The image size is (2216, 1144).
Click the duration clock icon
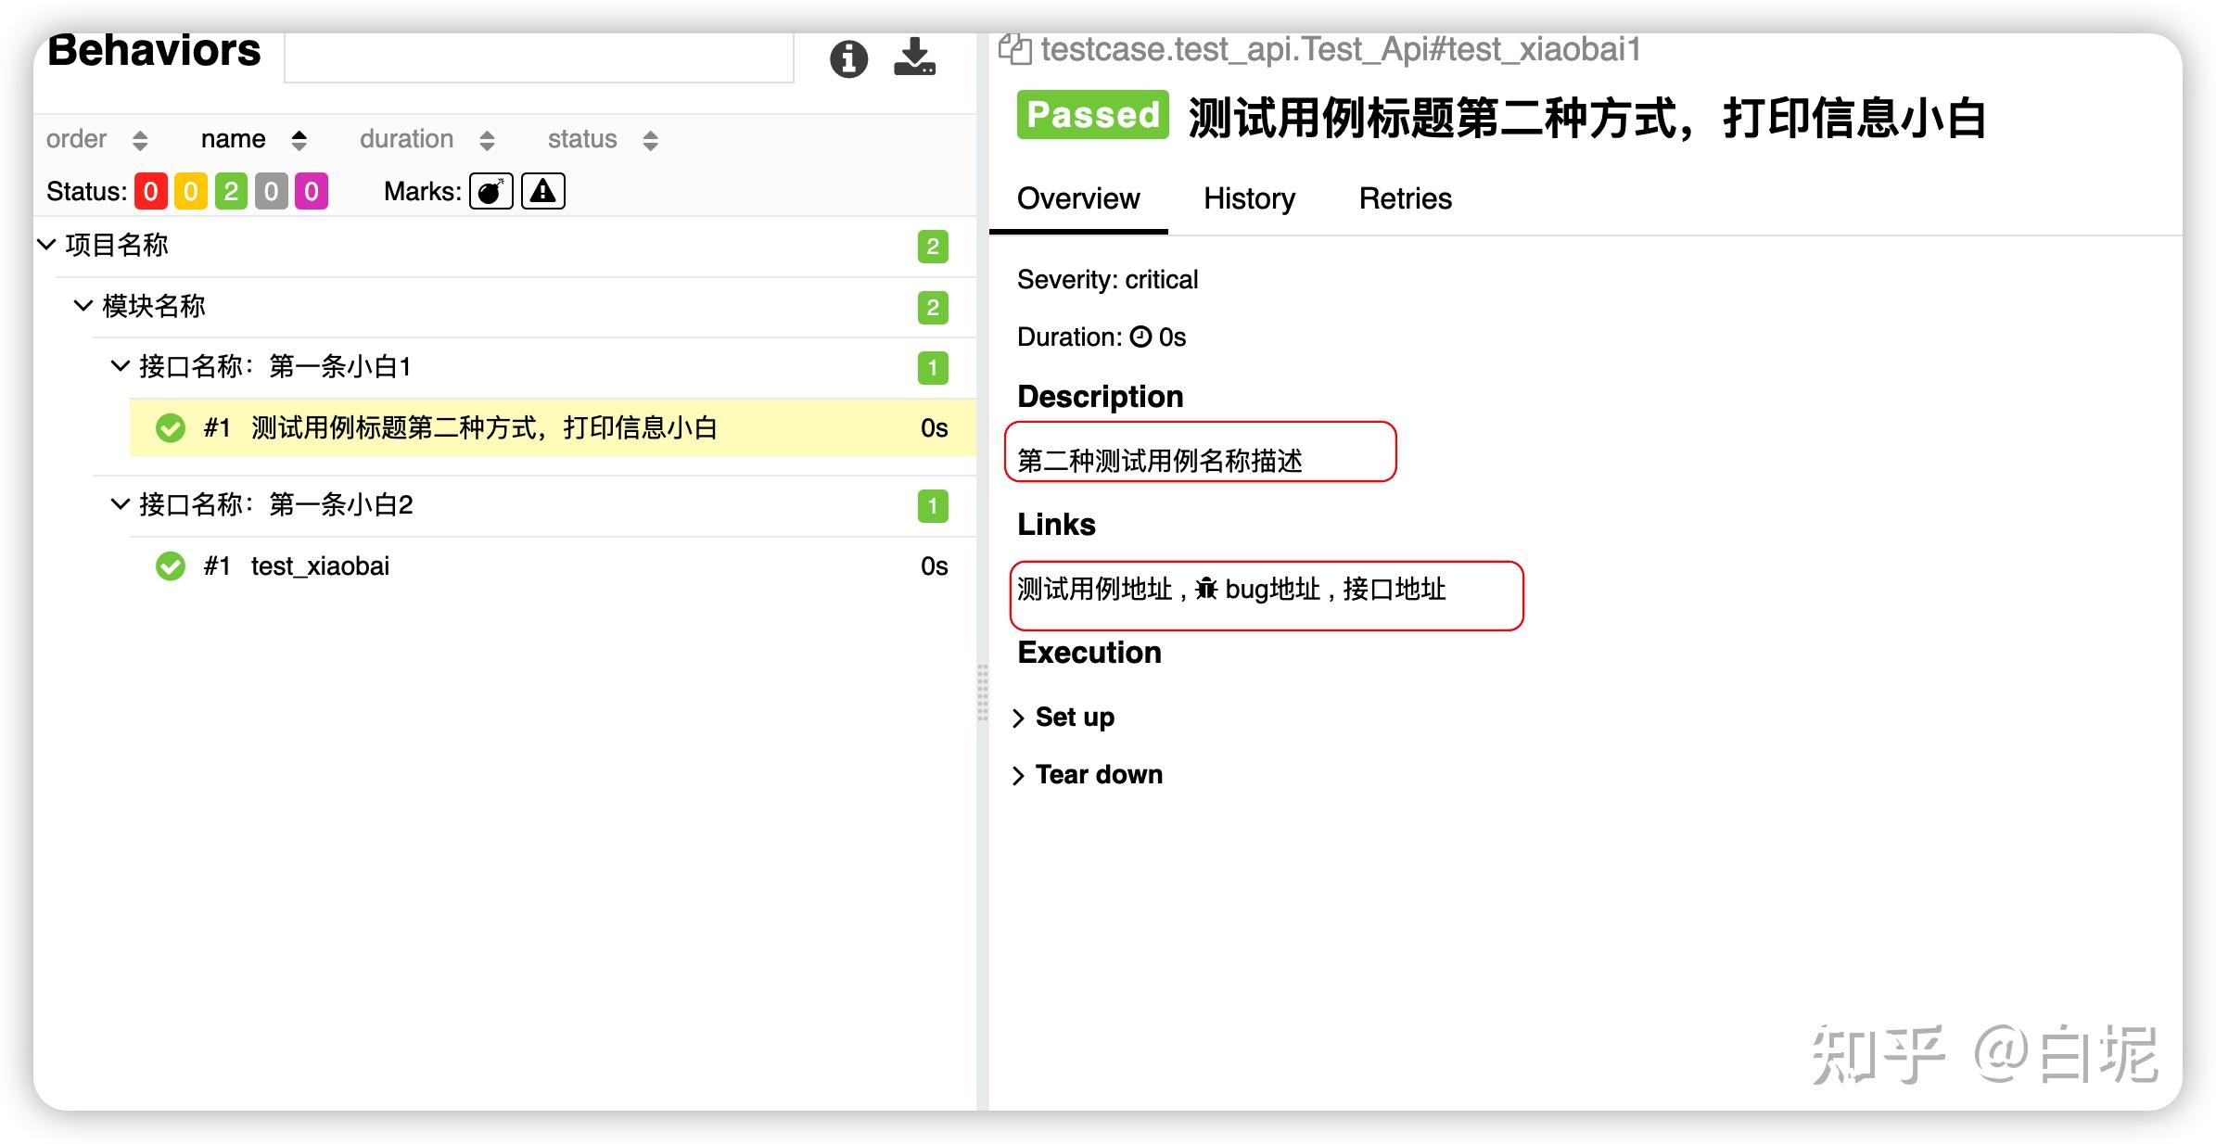[x=1140, y=337]
